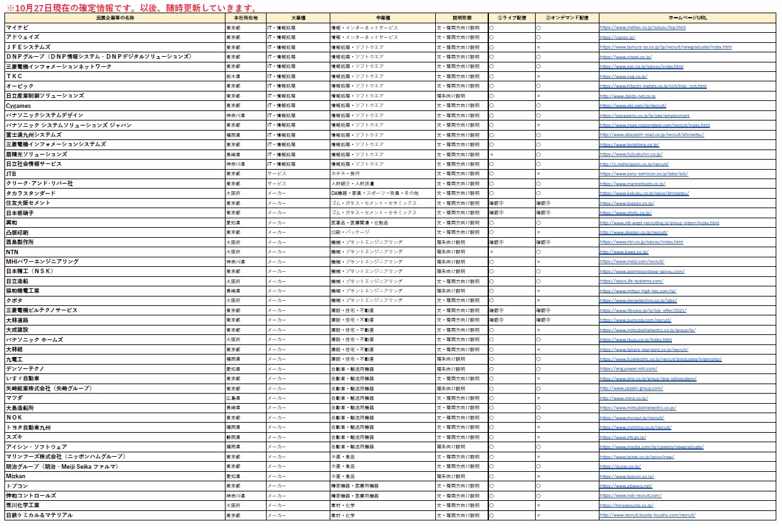
Task: Click the クボタ company cell
Action: 114,301
